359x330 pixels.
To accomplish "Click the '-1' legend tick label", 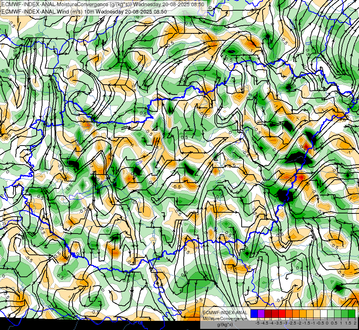I will (314, 323).
